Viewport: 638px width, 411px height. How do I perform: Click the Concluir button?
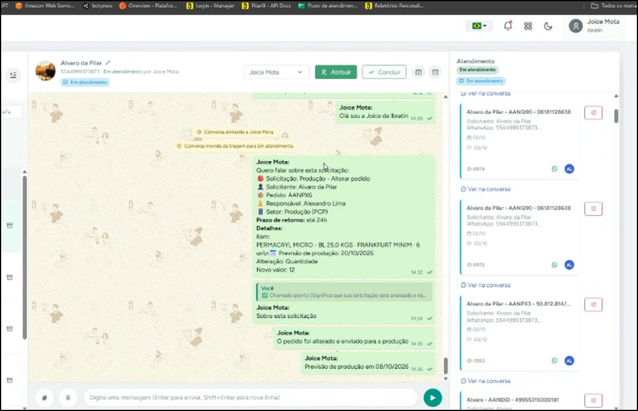click(384, 72)
